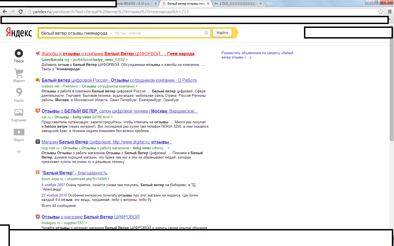Screen dimensions: 394x246
Task: Go back with browser back arrow
Action: click(x=5, y=11)
